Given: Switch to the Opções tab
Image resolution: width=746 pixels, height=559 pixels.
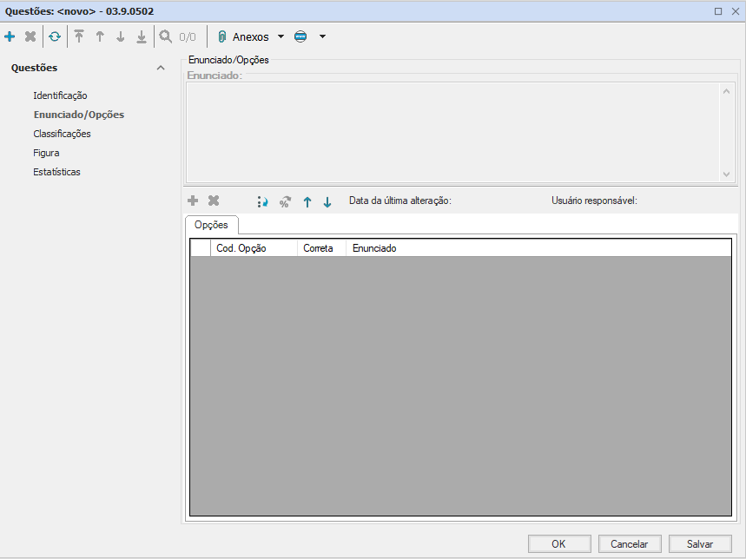Looking at the screenshot, I should click(x=211, y=225).
